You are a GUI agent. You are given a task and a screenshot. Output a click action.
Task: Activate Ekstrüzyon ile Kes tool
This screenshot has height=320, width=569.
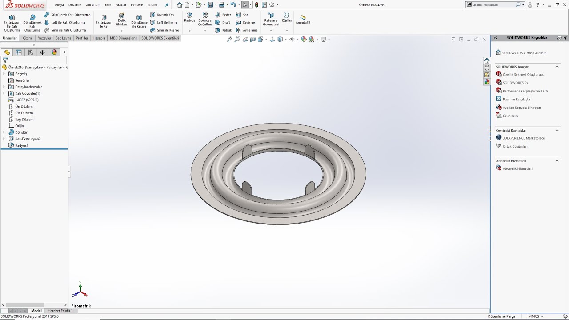tap(104, 21)
